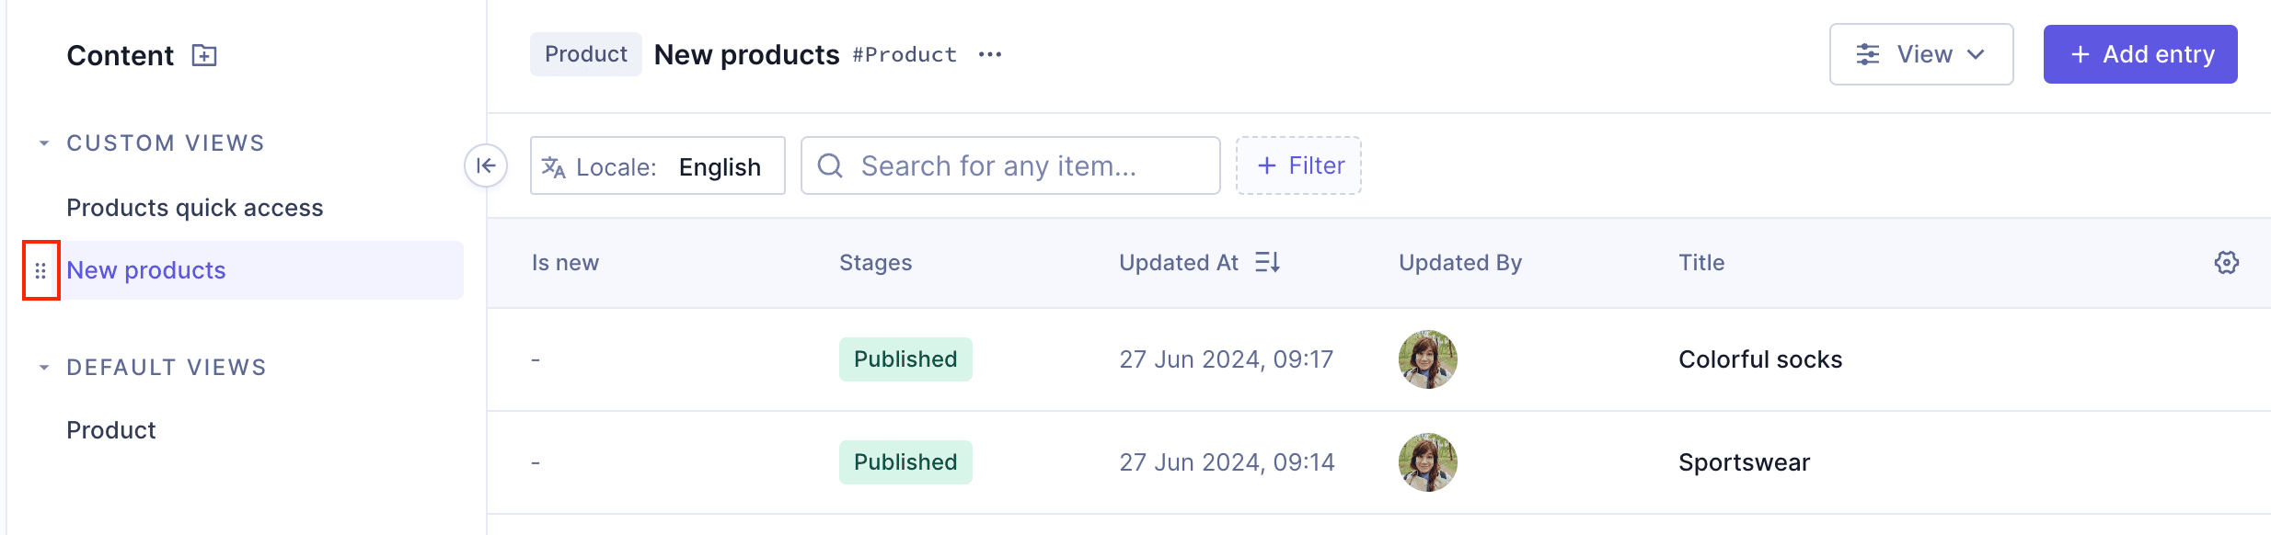Open column settings via the gear icon
Screen dimensions: 2271x535
[2227, 262]
